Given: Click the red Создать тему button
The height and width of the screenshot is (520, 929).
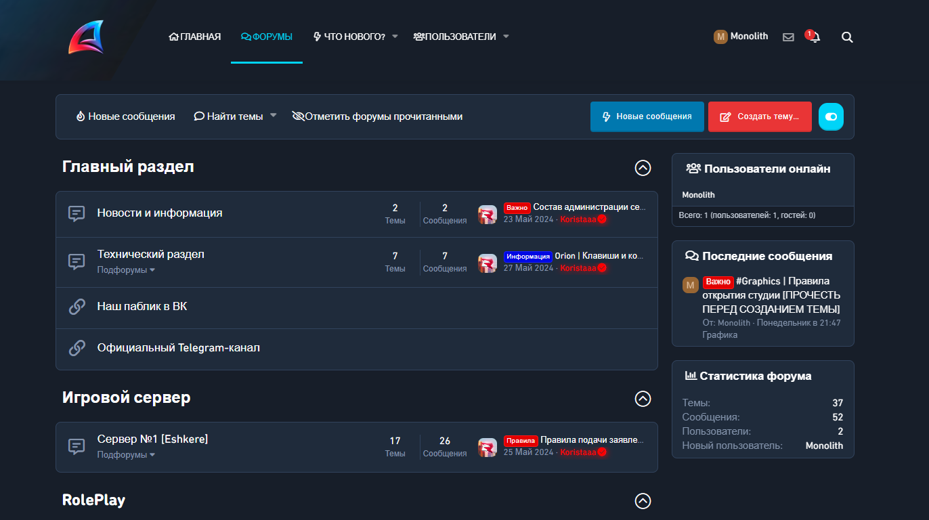Looking at the screenshot, I should (x=760, y=116).
